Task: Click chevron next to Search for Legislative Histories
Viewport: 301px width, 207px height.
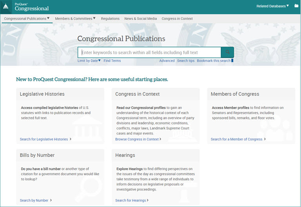Action: (x=71, y=139)
